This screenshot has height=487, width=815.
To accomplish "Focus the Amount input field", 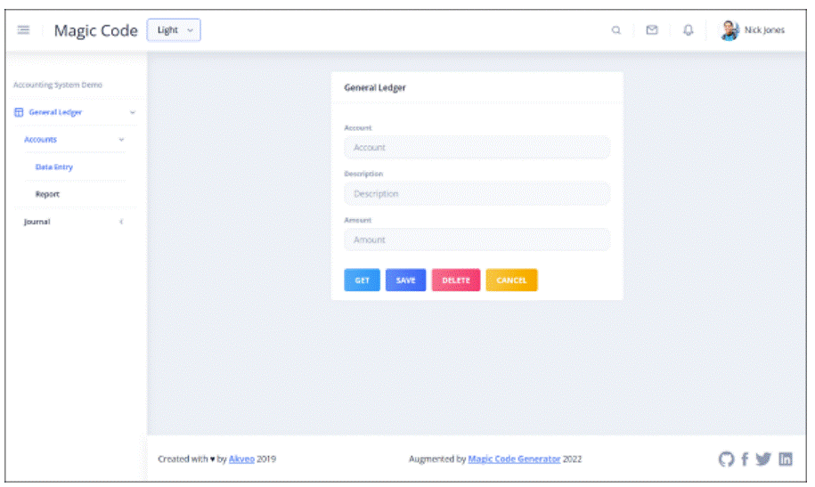I will click(x=477, y=239).
